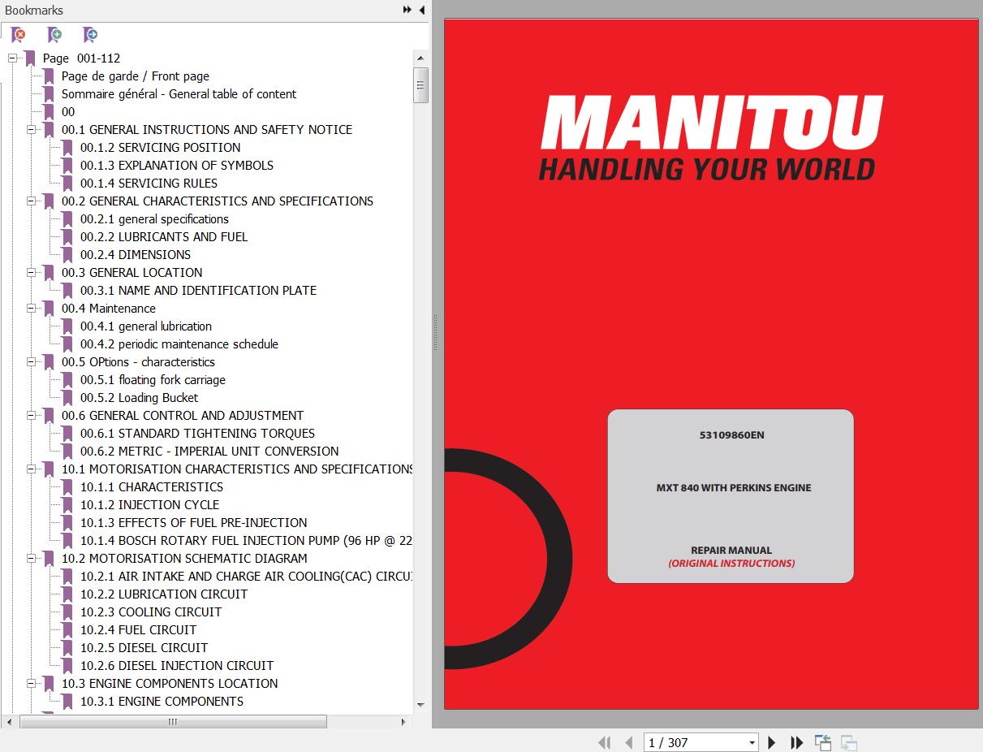Open bookmark 10.2.4 FUEL CIRCUIT

click(x=138, y=630)
